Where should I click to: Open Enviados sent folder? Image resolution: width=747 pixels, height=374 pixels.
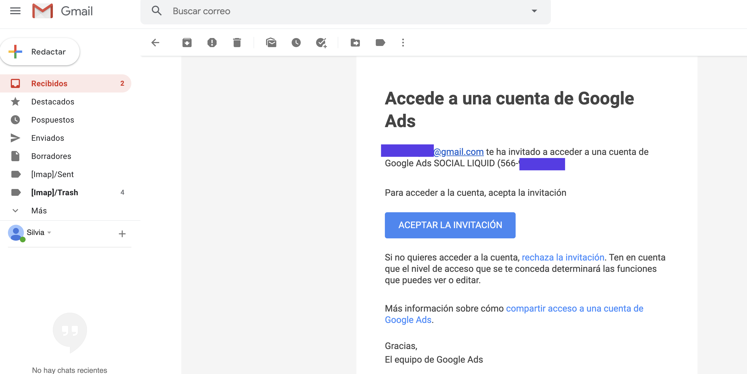pos(66,138)
